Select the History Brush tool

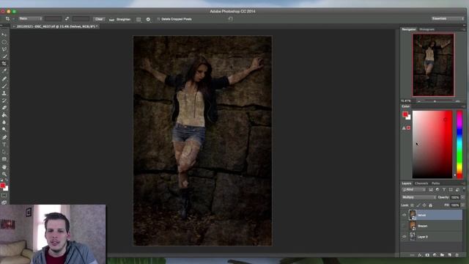coord(4,100)
